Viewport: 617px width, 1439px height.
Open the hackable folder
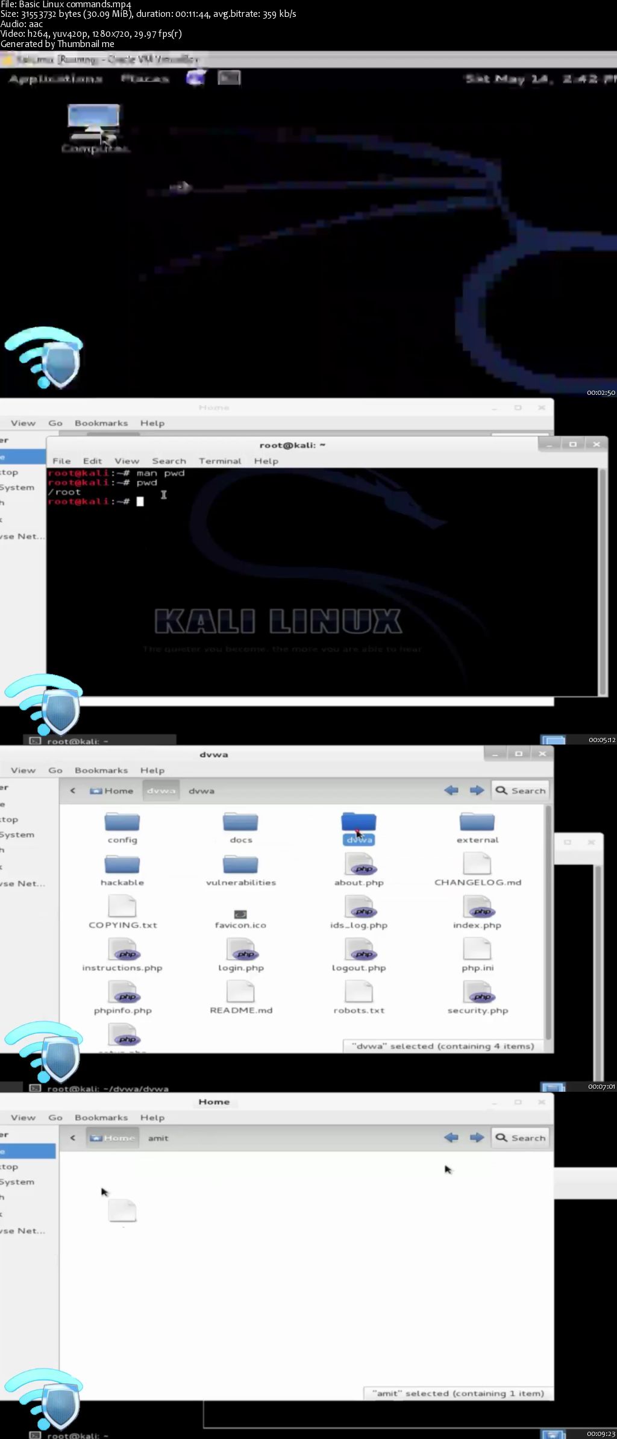click(122, 871)
